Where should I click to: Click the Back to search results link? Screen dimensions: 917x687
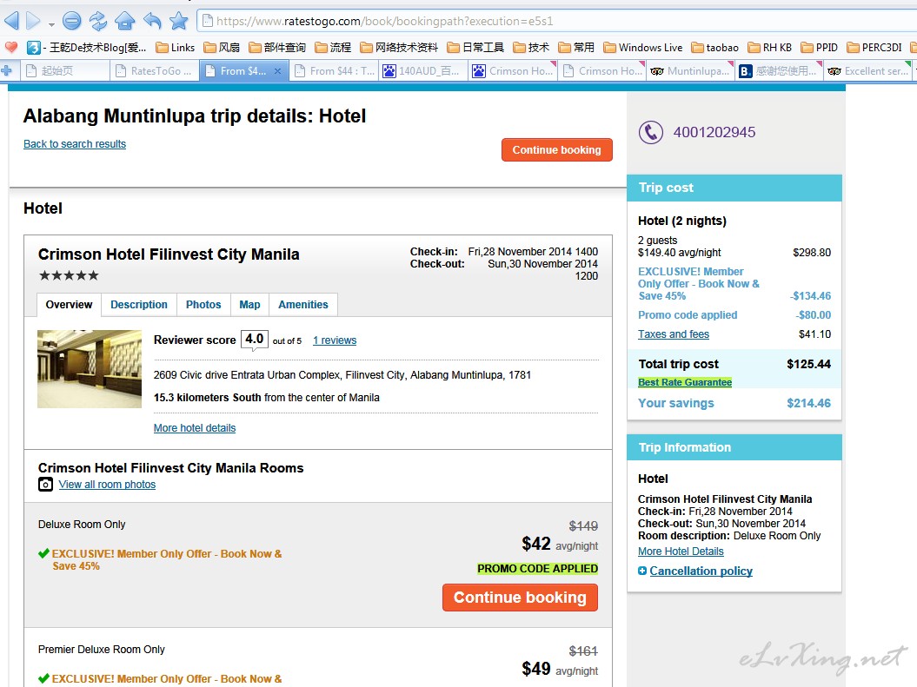[75, 143]
